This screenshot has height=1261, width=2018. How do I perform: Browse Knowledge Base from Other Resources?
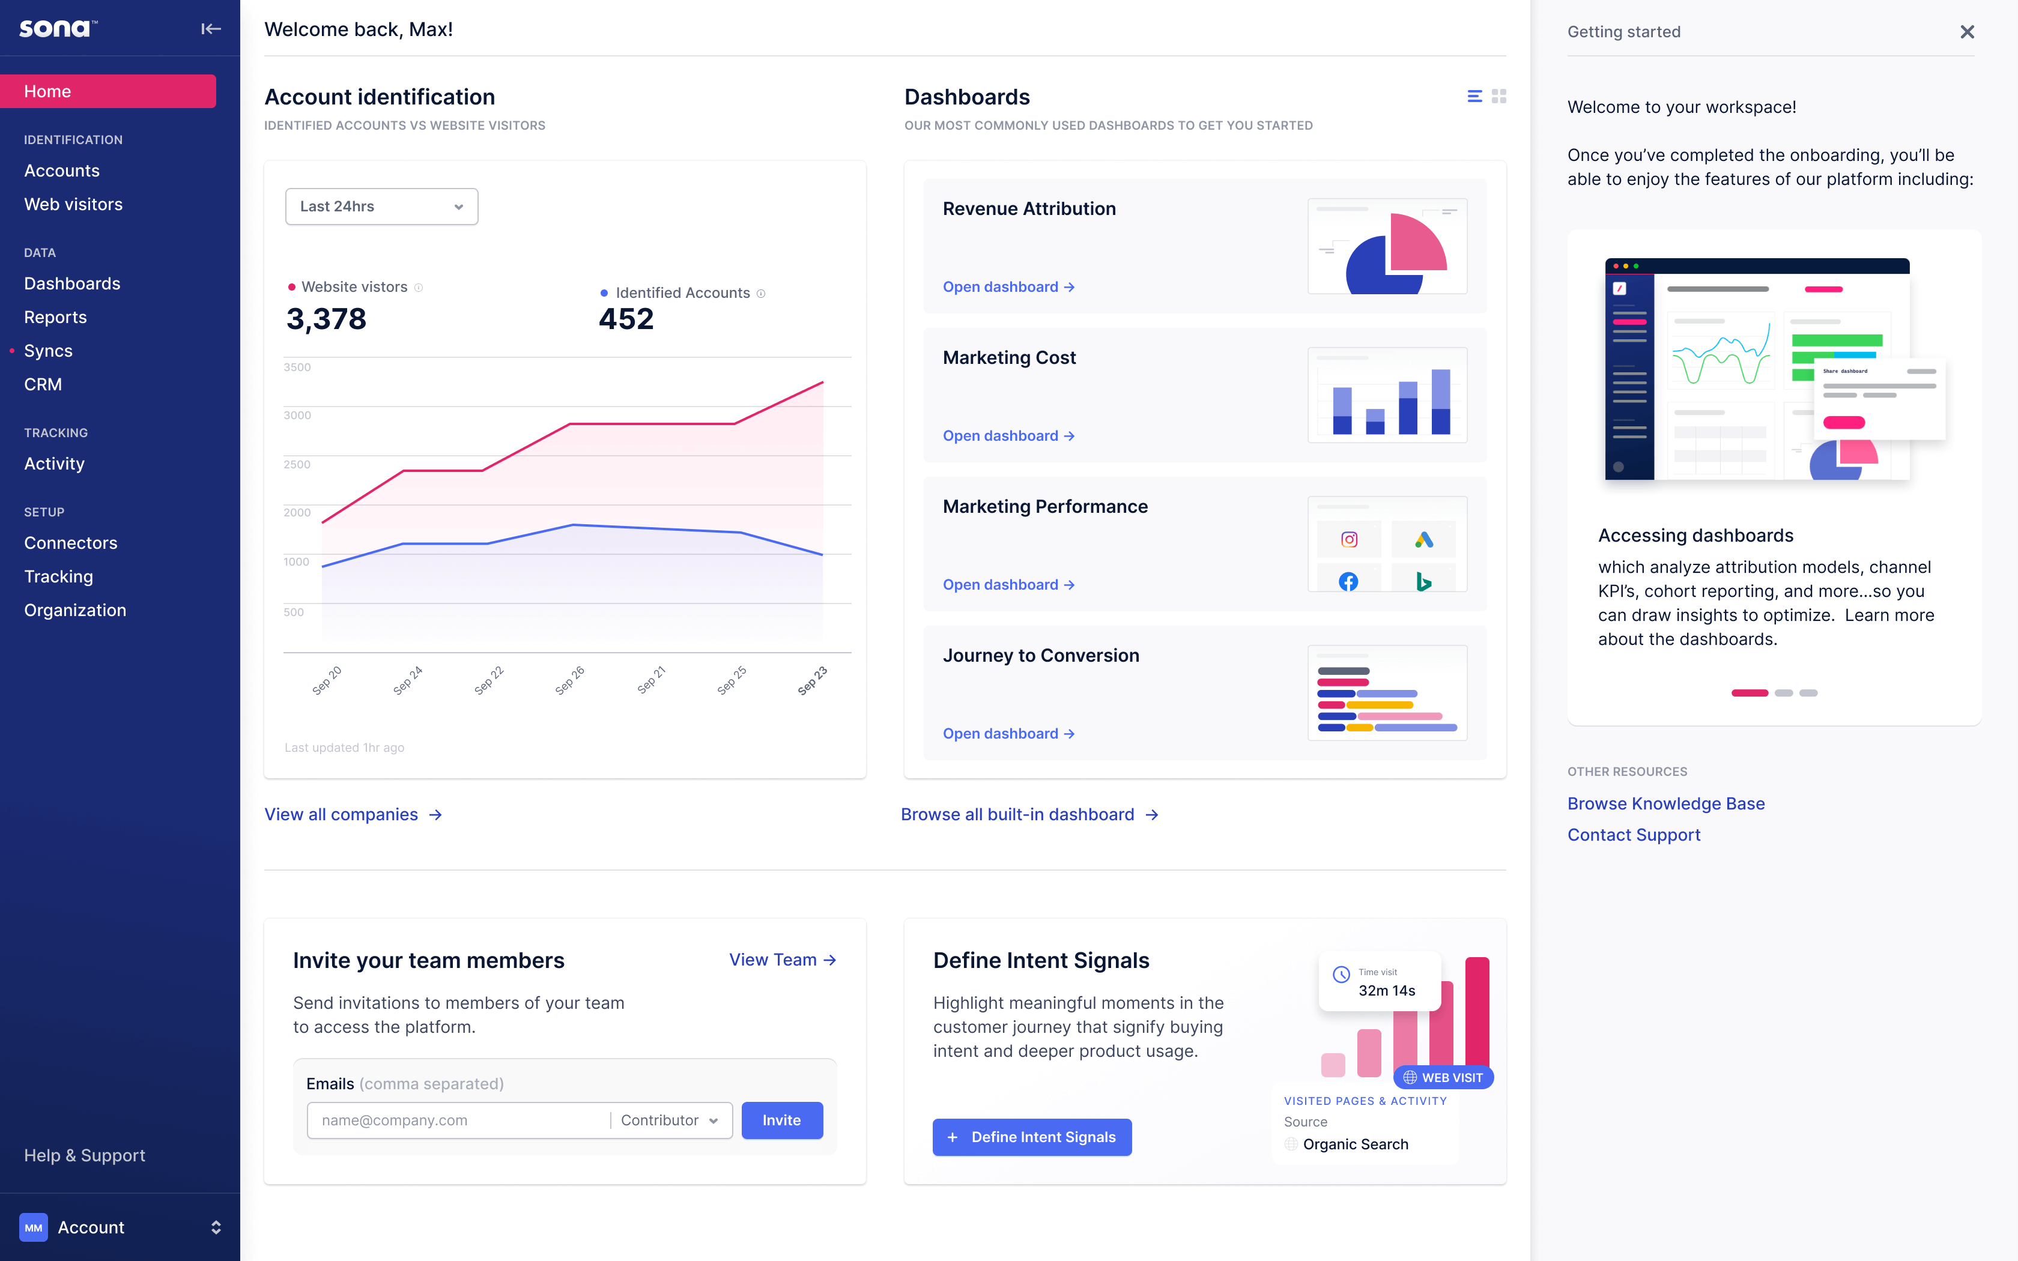[x=1666, y=803]
